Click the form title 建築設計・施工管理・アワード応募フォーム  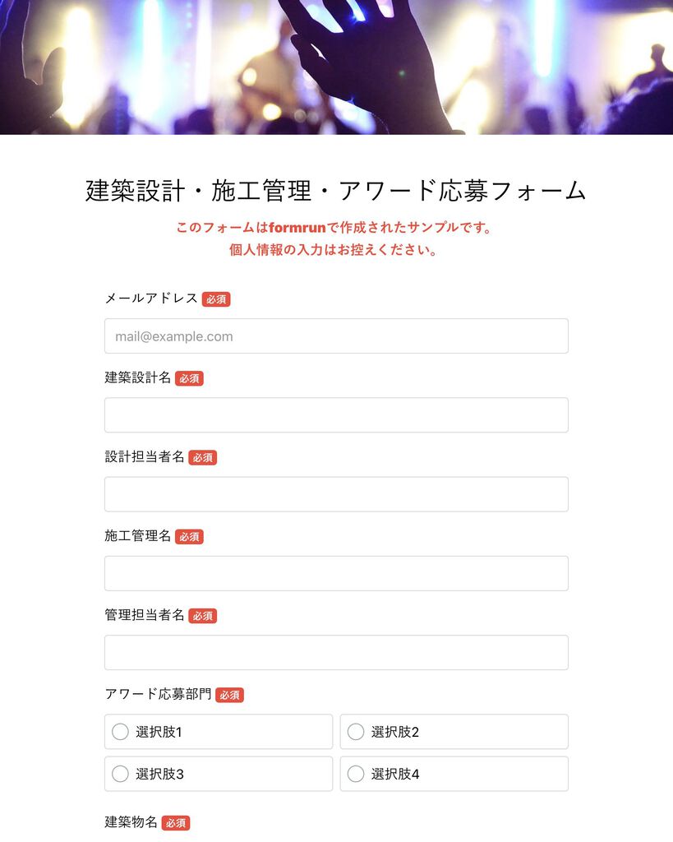(336, 191)
